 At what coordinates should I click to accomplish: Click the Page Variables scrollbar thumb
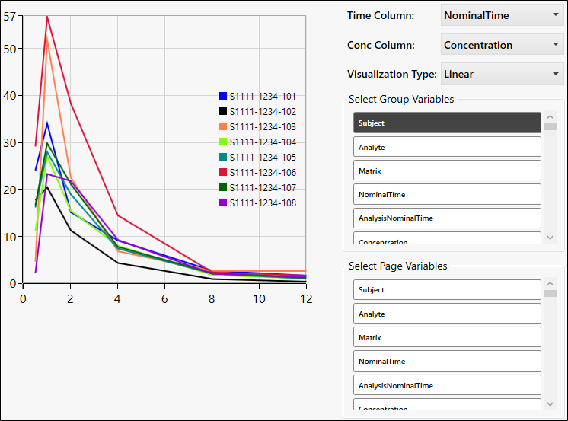[550, 293]
